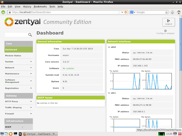This screenshot has height=136, width=182.
Task: Click the red power button in tray
Action: [180, 134]
